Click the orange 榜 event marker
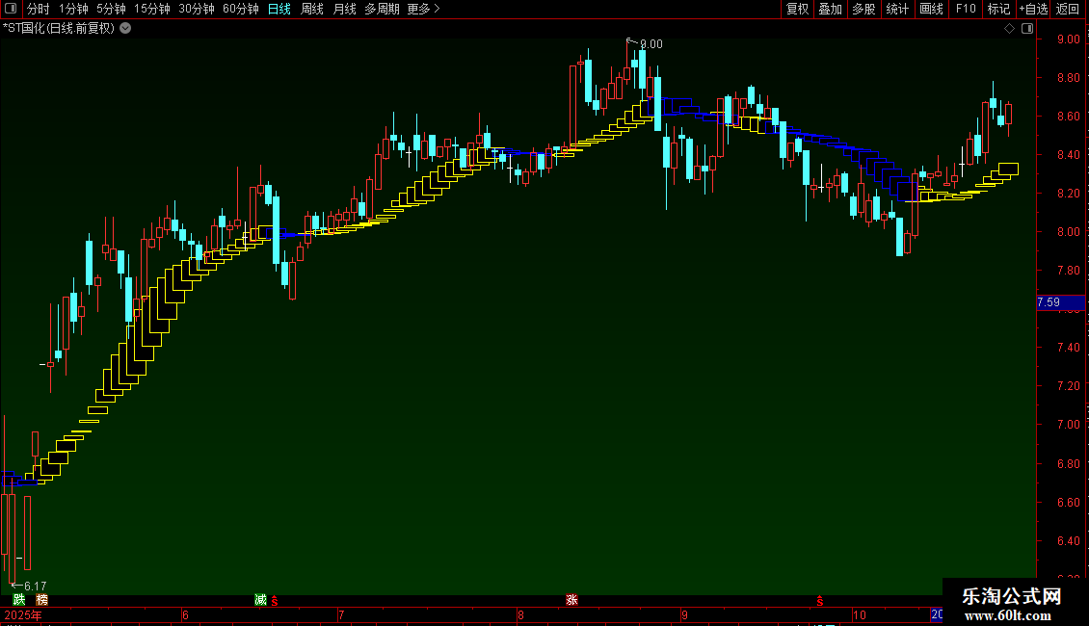Viewport: 1089px width, 626px height. (42, 600)
